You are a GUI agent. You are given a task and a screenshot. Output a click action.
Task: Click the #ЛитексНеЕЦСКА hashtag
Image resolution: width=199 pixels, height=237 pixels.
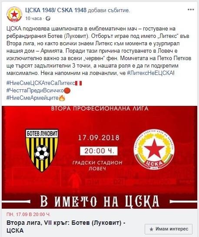(x=150, y=73)
